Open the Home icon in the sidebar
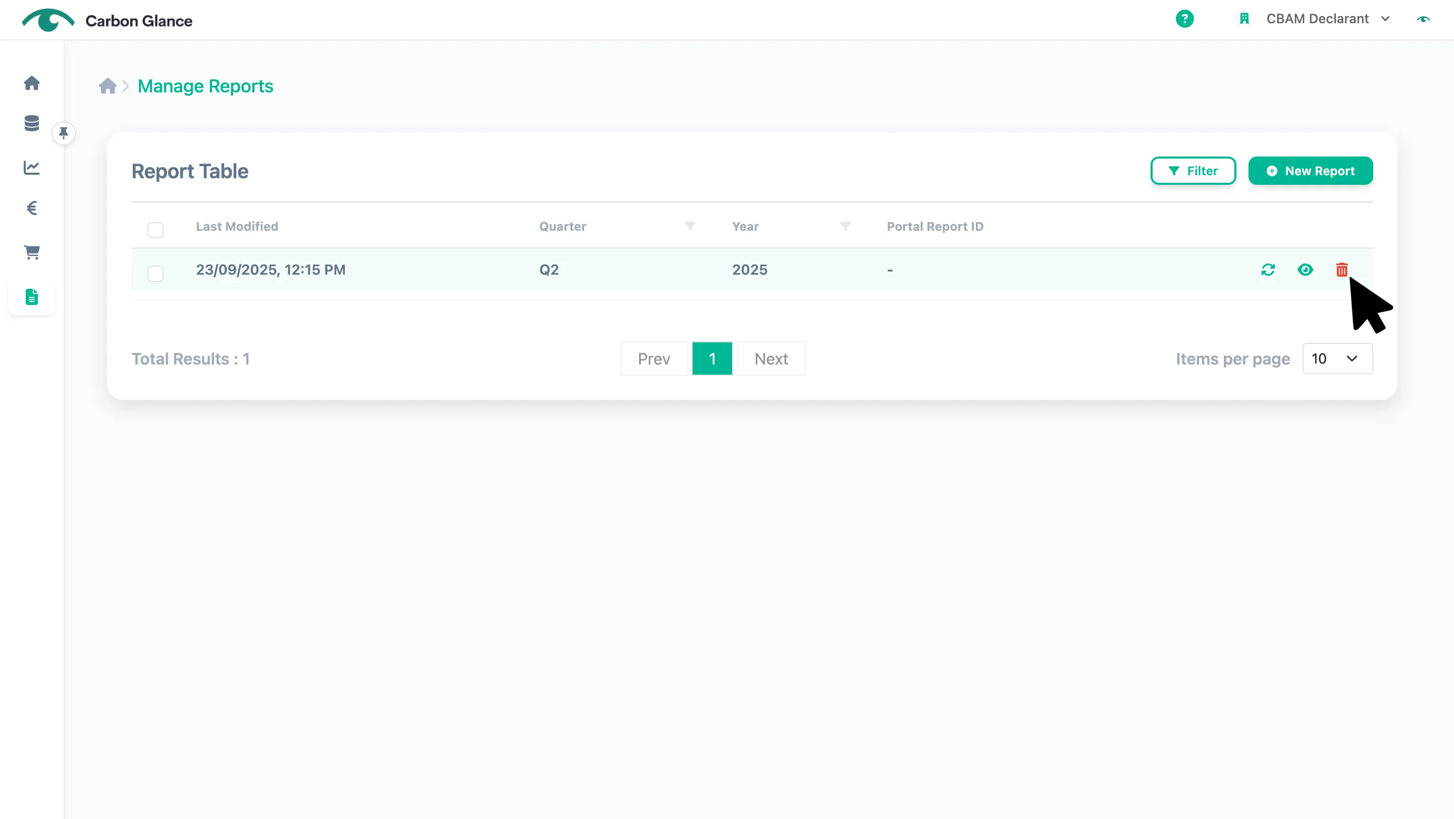1454x819 pixels. (32, 83)
